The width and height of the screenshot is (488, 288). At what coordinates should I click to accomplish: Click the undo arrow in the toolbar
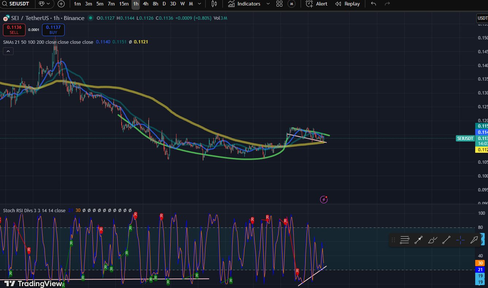(373, 4)
